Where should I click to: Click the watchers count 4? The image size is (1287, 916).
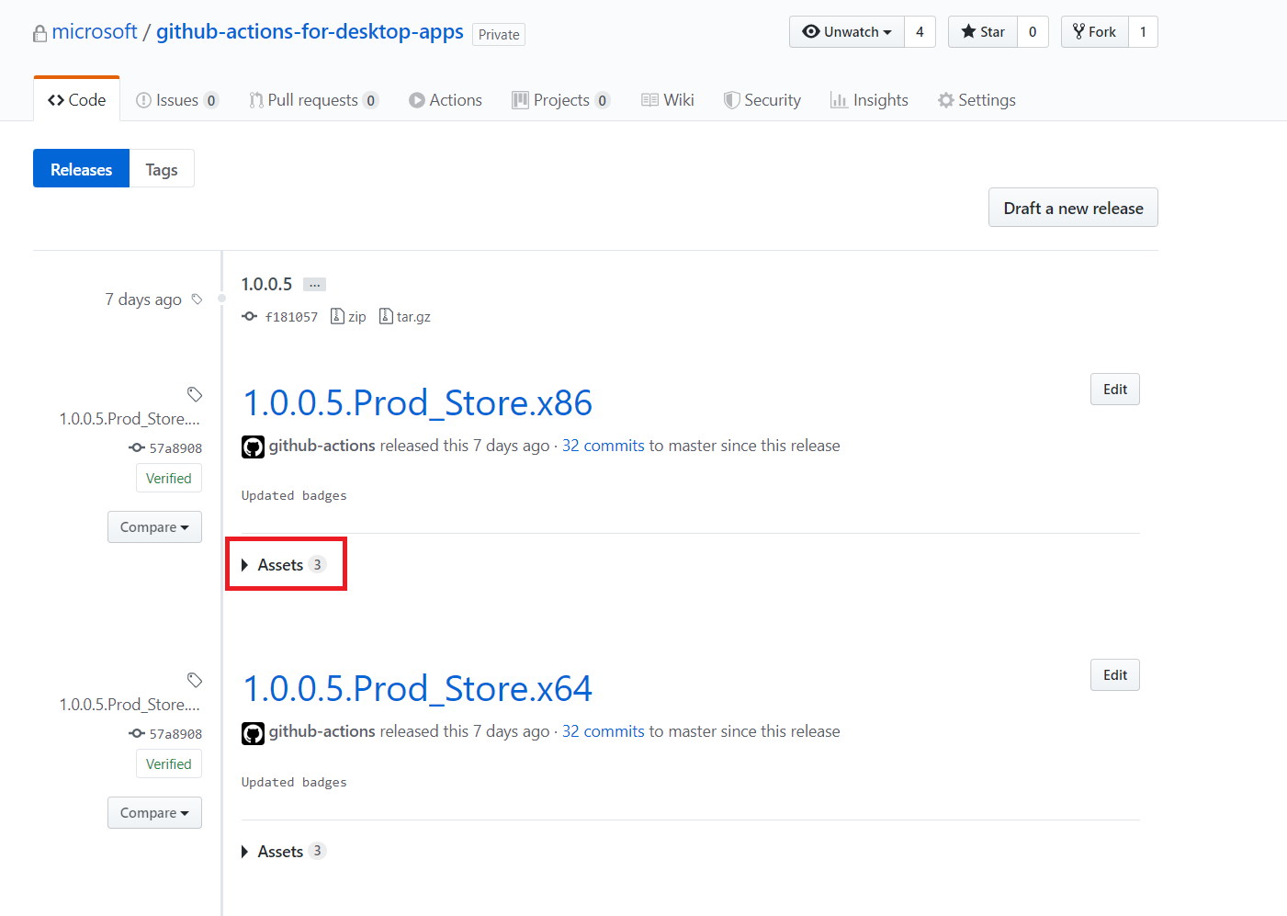coord(920,32)
